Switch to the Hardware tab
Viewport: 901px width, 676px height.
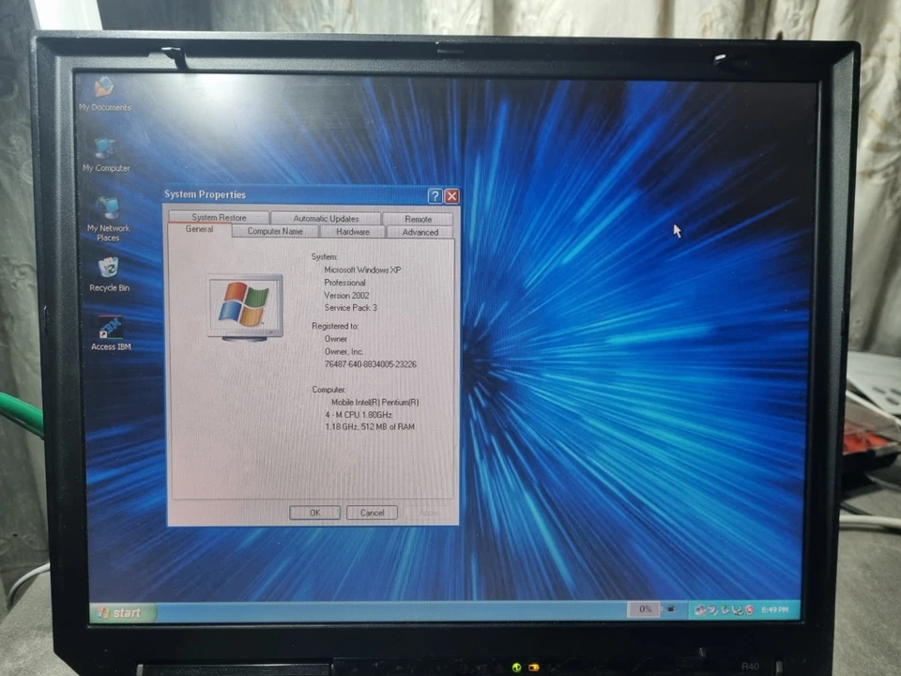click(x=352, y=231)
